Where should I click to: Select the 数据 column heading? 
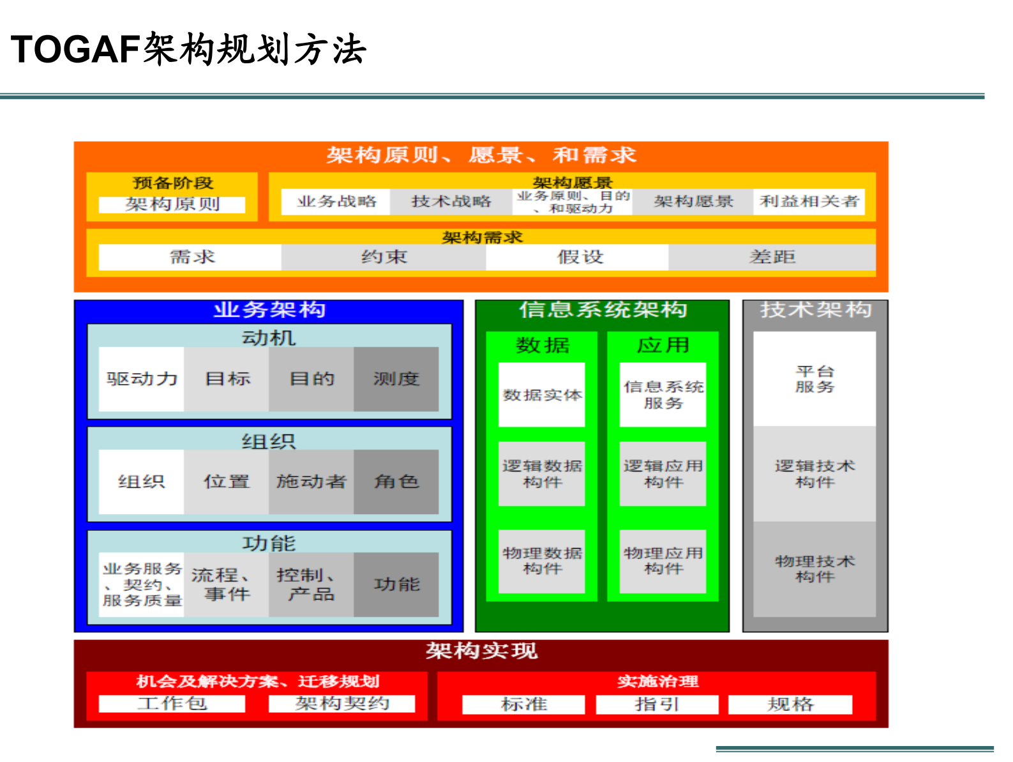click(542, 346)
